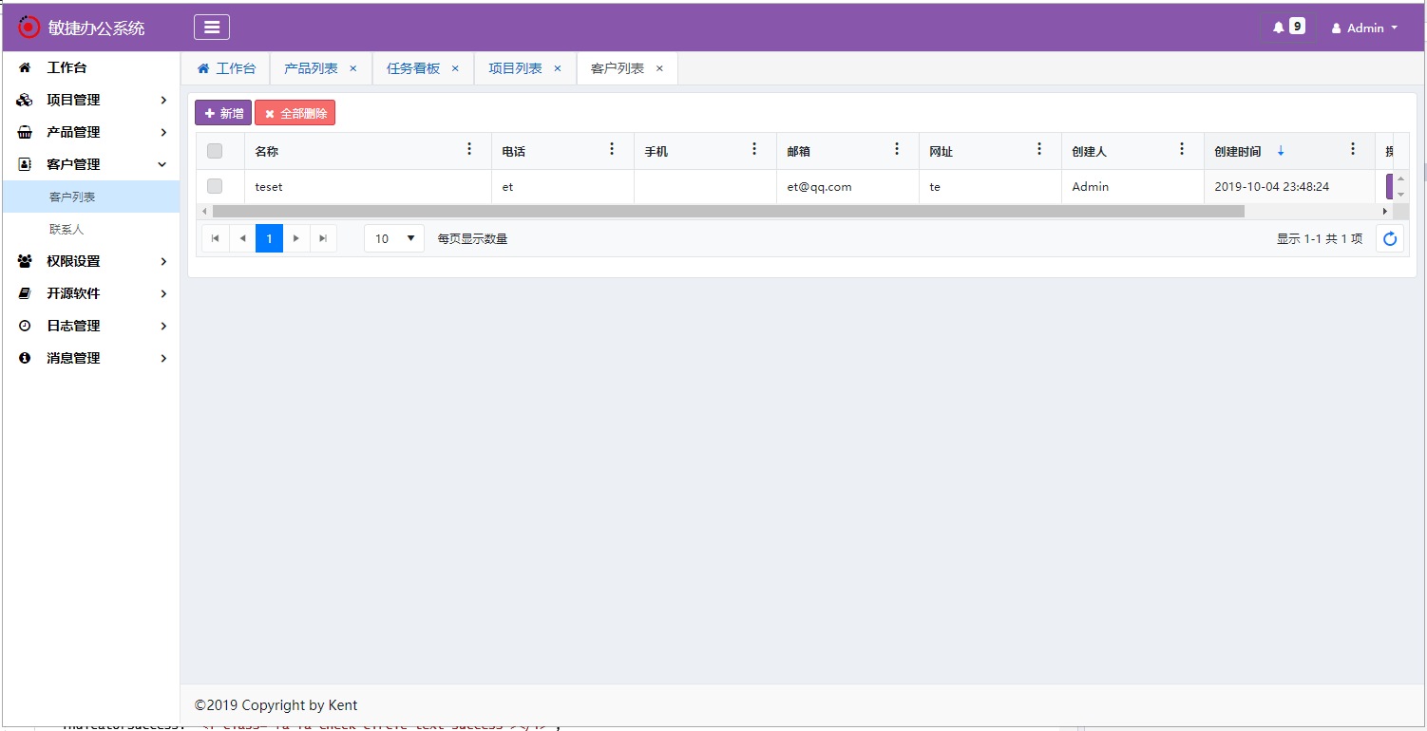Click the red circle app logo
Viewport: 1427px width, 731px height.
click(x=29, y=28)
